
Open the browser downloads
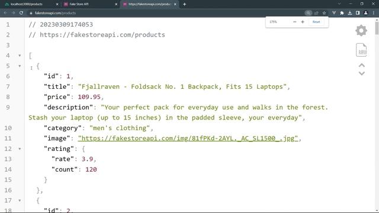(350, 13)
